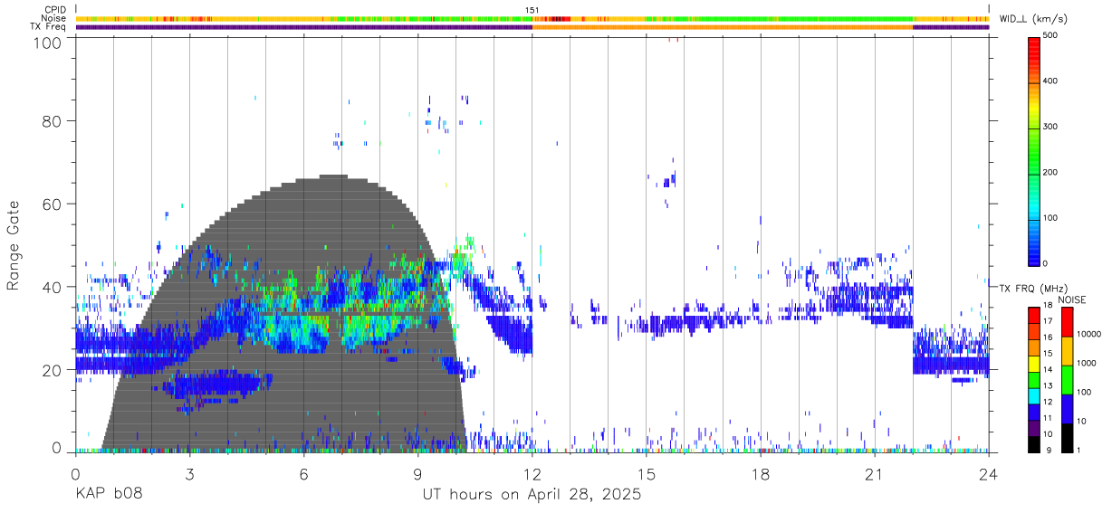1112x513 pixels.
Task: Click the 200 tick on width colorbar
Action: [x=1050, y=172]
